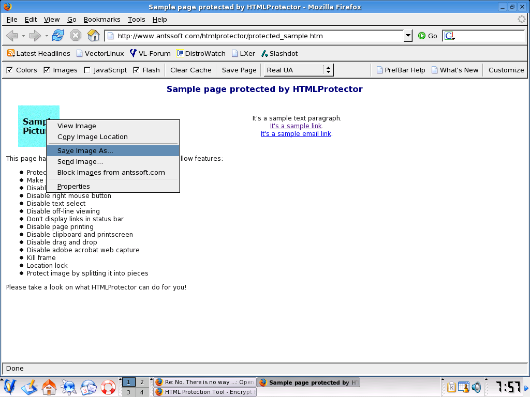
Task: Follow the sample email link
Action: coord(296,134)
